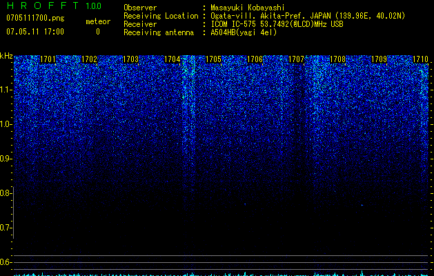Image resolution: width=434 pixels, height=276 pixels.
Task: Click the meteor count label
Action: tap(98, 21)
